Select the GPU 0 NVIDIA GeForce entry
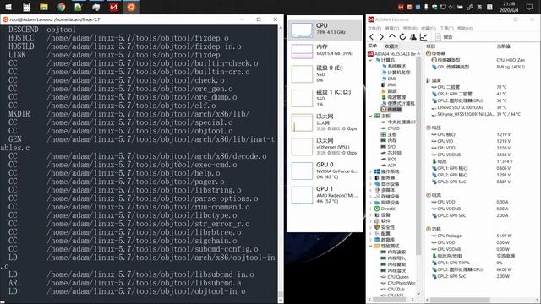This screenshot has height=304, width=541. point(325,171)
